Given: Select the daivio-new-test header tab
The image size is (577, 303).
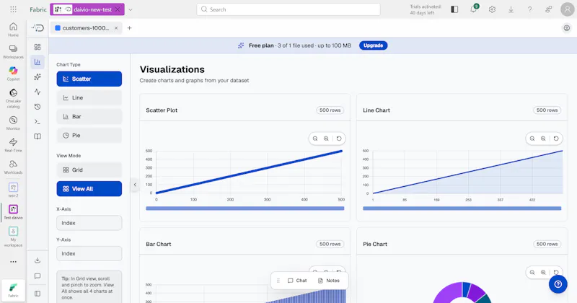Looking at the screenshot, I should (x=87, y=9).
